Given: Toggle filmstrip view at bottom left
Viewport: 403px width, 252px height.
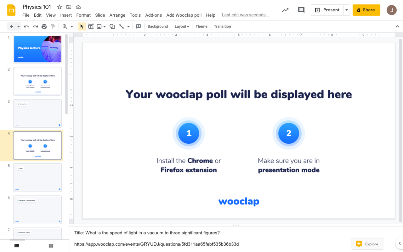Looking at the screenshot, I should click(16, 245).
